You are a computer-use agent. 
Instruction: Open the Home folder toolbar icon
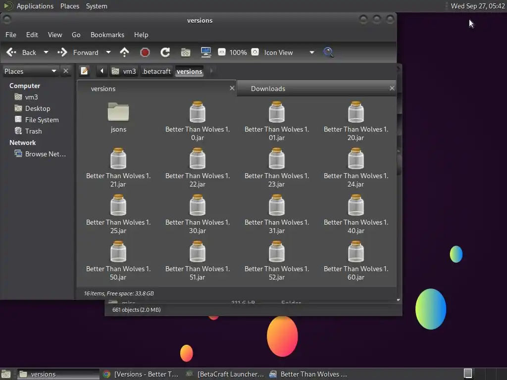click(x=186, y=52)
